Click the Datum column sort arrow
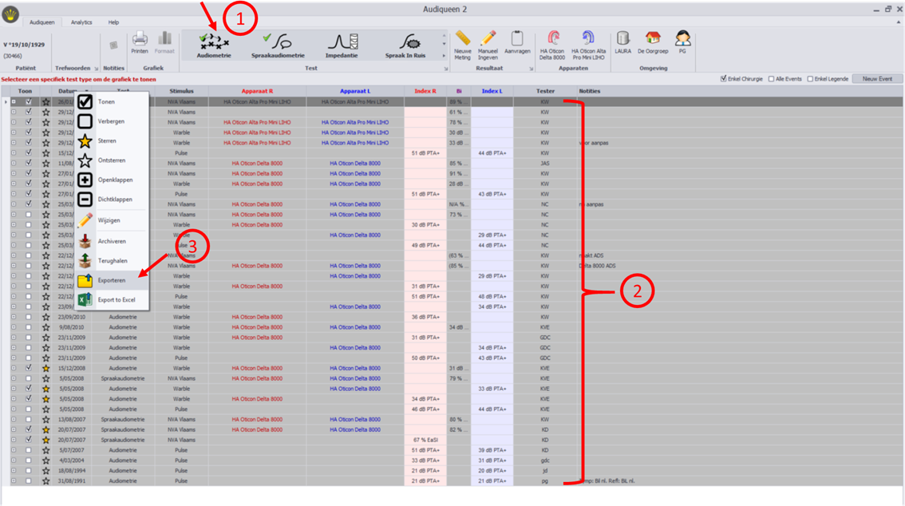Image resolution: width=905 pixels, height=506 pixels. 87,91
